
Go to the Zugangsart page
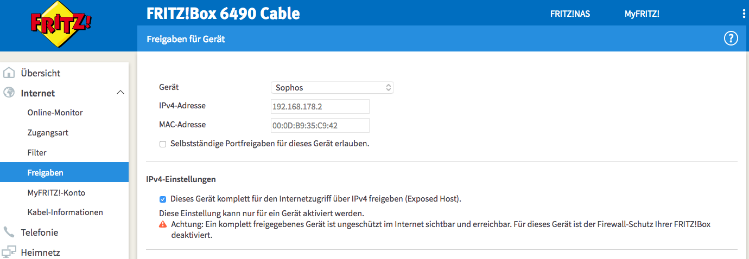[x=48, y=133]
